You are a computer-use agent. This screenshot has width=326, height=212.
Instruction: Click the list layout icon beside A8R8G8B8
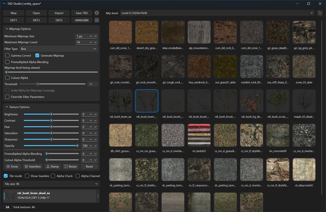pyautogui.click(x=97, y=20)
